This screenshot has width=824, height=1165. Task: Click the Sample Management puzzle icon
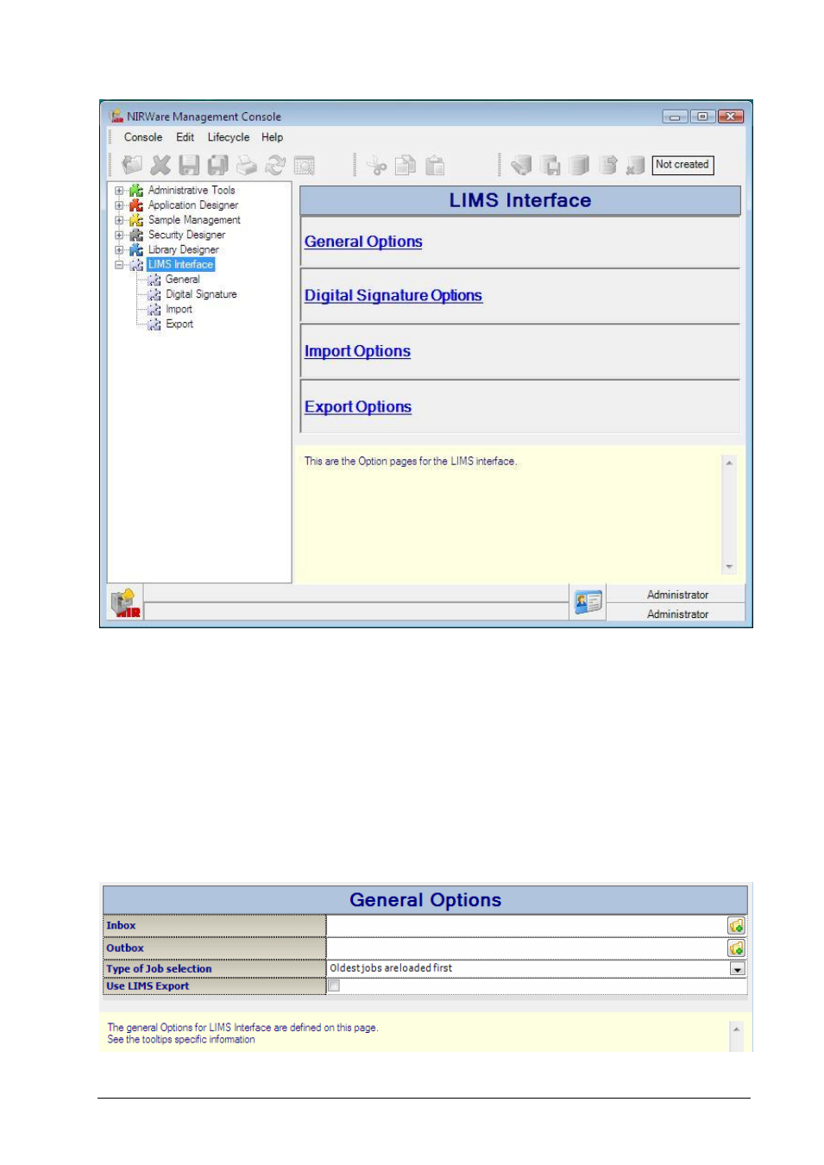tap(136, 220)
